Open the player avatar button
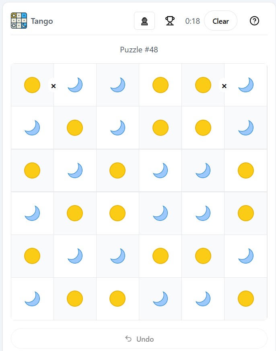 coord(144,21)
